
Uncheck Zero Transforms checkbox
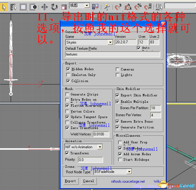[x=67, y=128]
